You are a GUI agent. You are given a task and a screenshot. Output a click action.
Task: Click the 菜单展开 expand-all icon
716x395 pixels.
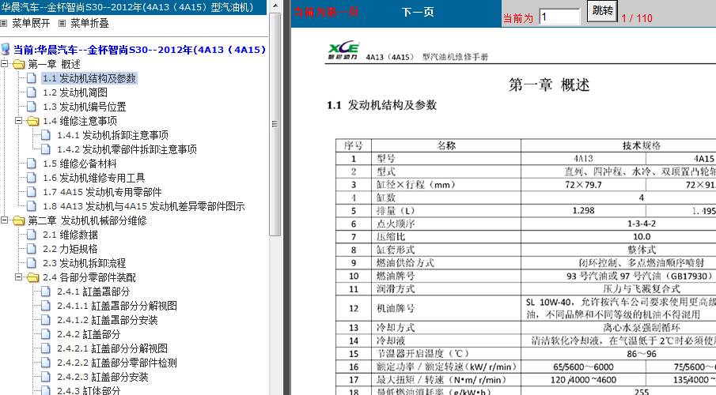coord(4,23)
